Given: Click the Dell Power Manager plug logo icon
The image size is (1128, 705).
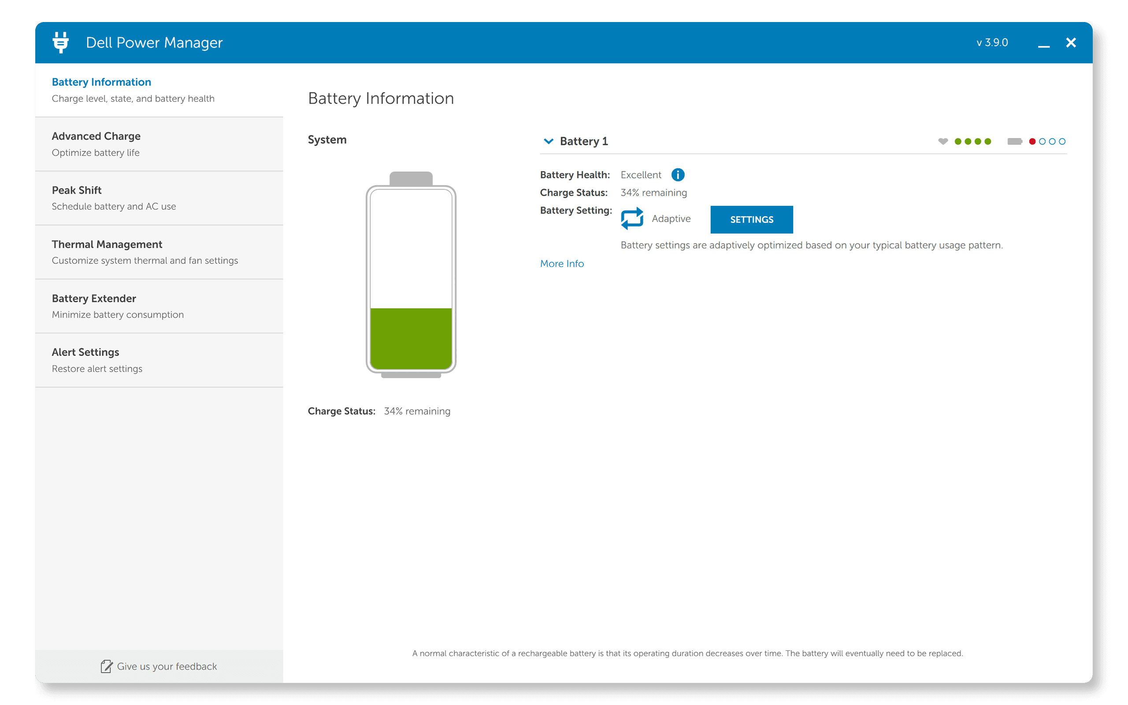Looking at the screenshot, I should 61,42.
